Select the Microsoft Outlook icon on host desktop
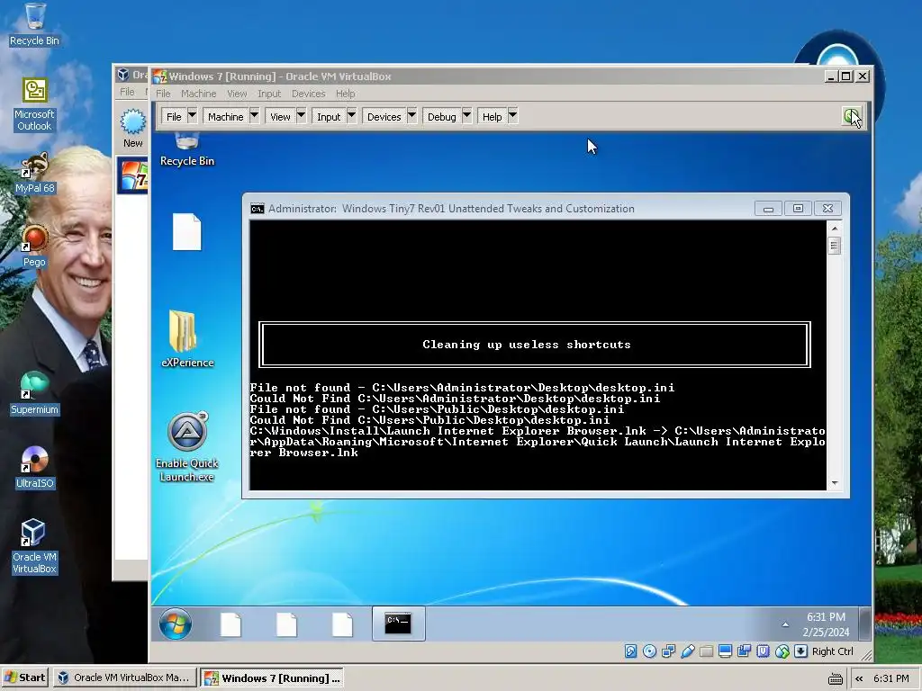This screenshot has height=691, width=922. tap(34, 105)
